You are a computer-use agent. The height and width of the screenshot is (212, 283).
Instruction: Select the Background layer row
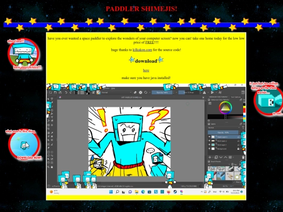(x=224, y=149)
